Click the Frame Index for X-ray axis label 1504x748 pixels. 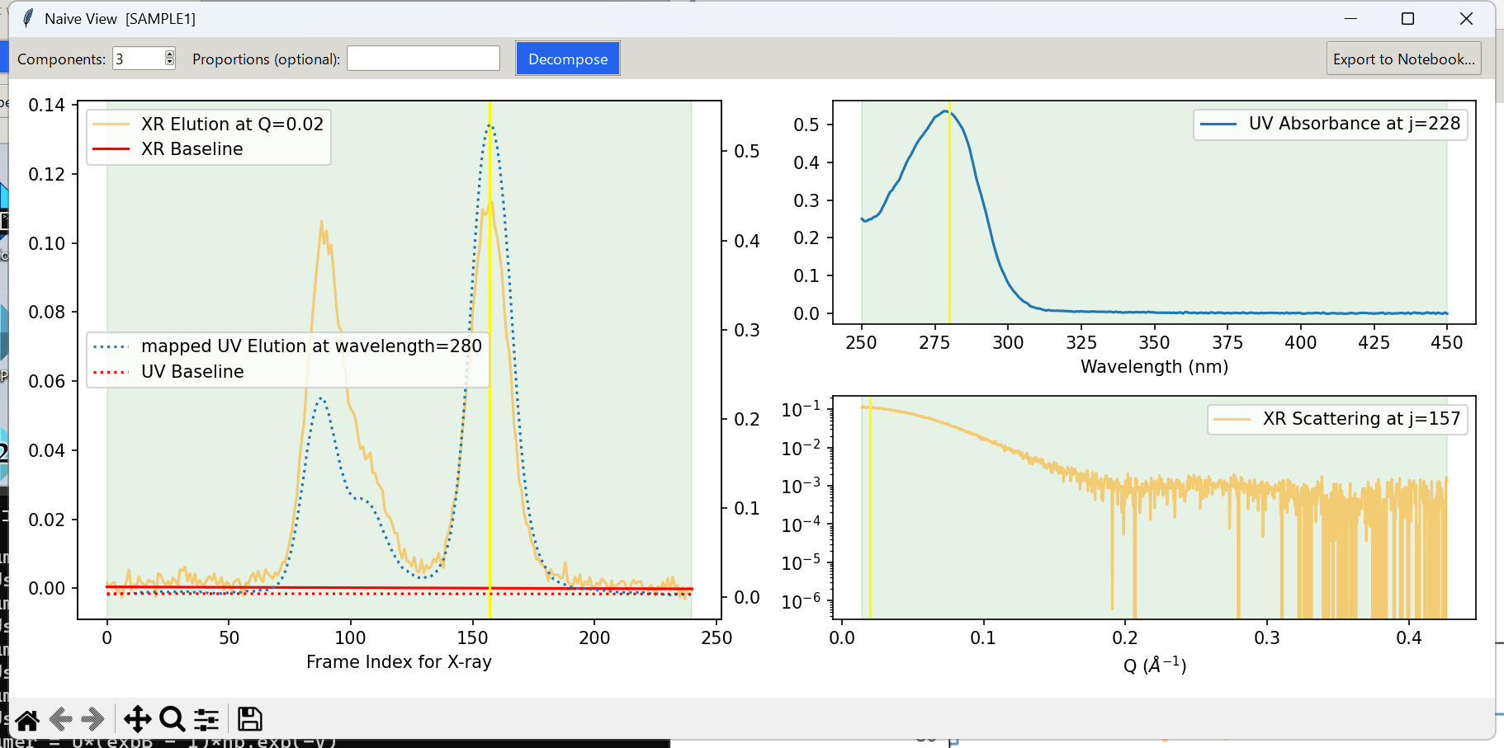pyautogui.click(x=399, y=661)
